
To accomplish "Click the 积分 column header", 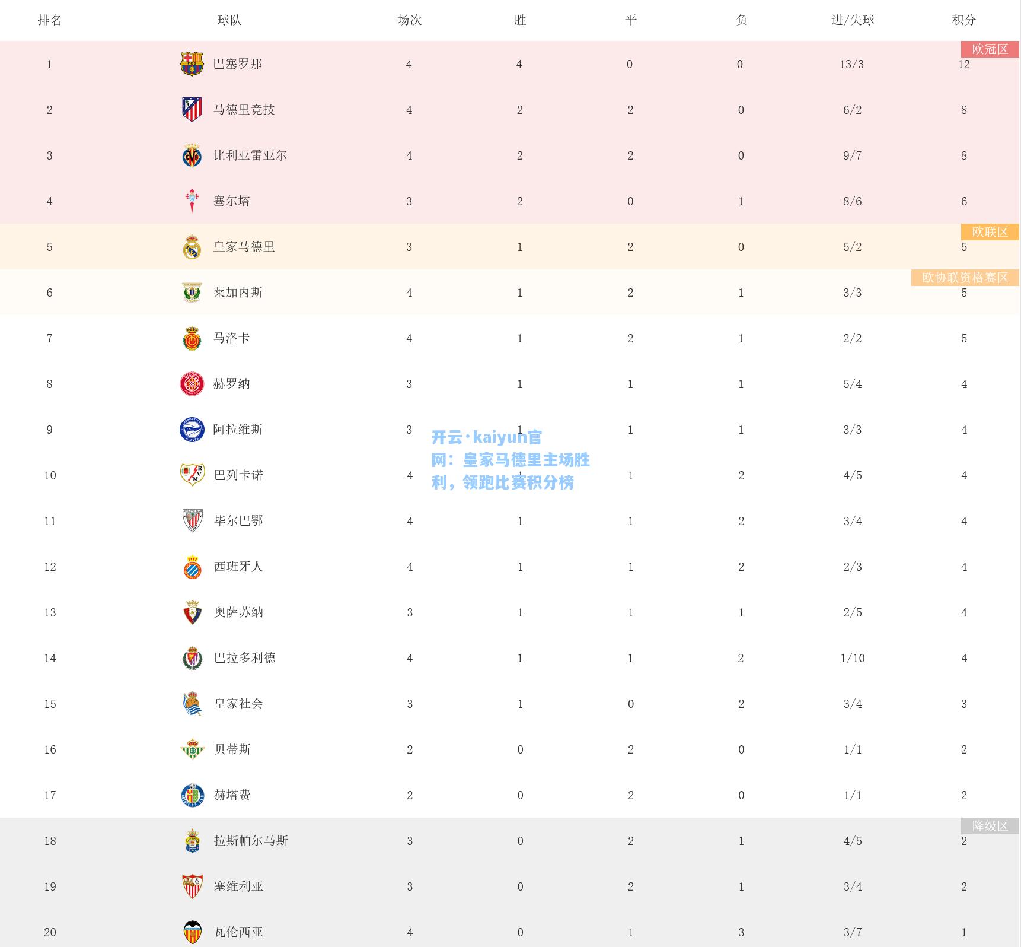I will click(964, 20).
